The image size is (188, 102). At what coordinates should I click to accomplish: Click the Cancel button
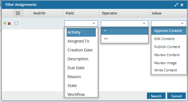pos(176,96)
